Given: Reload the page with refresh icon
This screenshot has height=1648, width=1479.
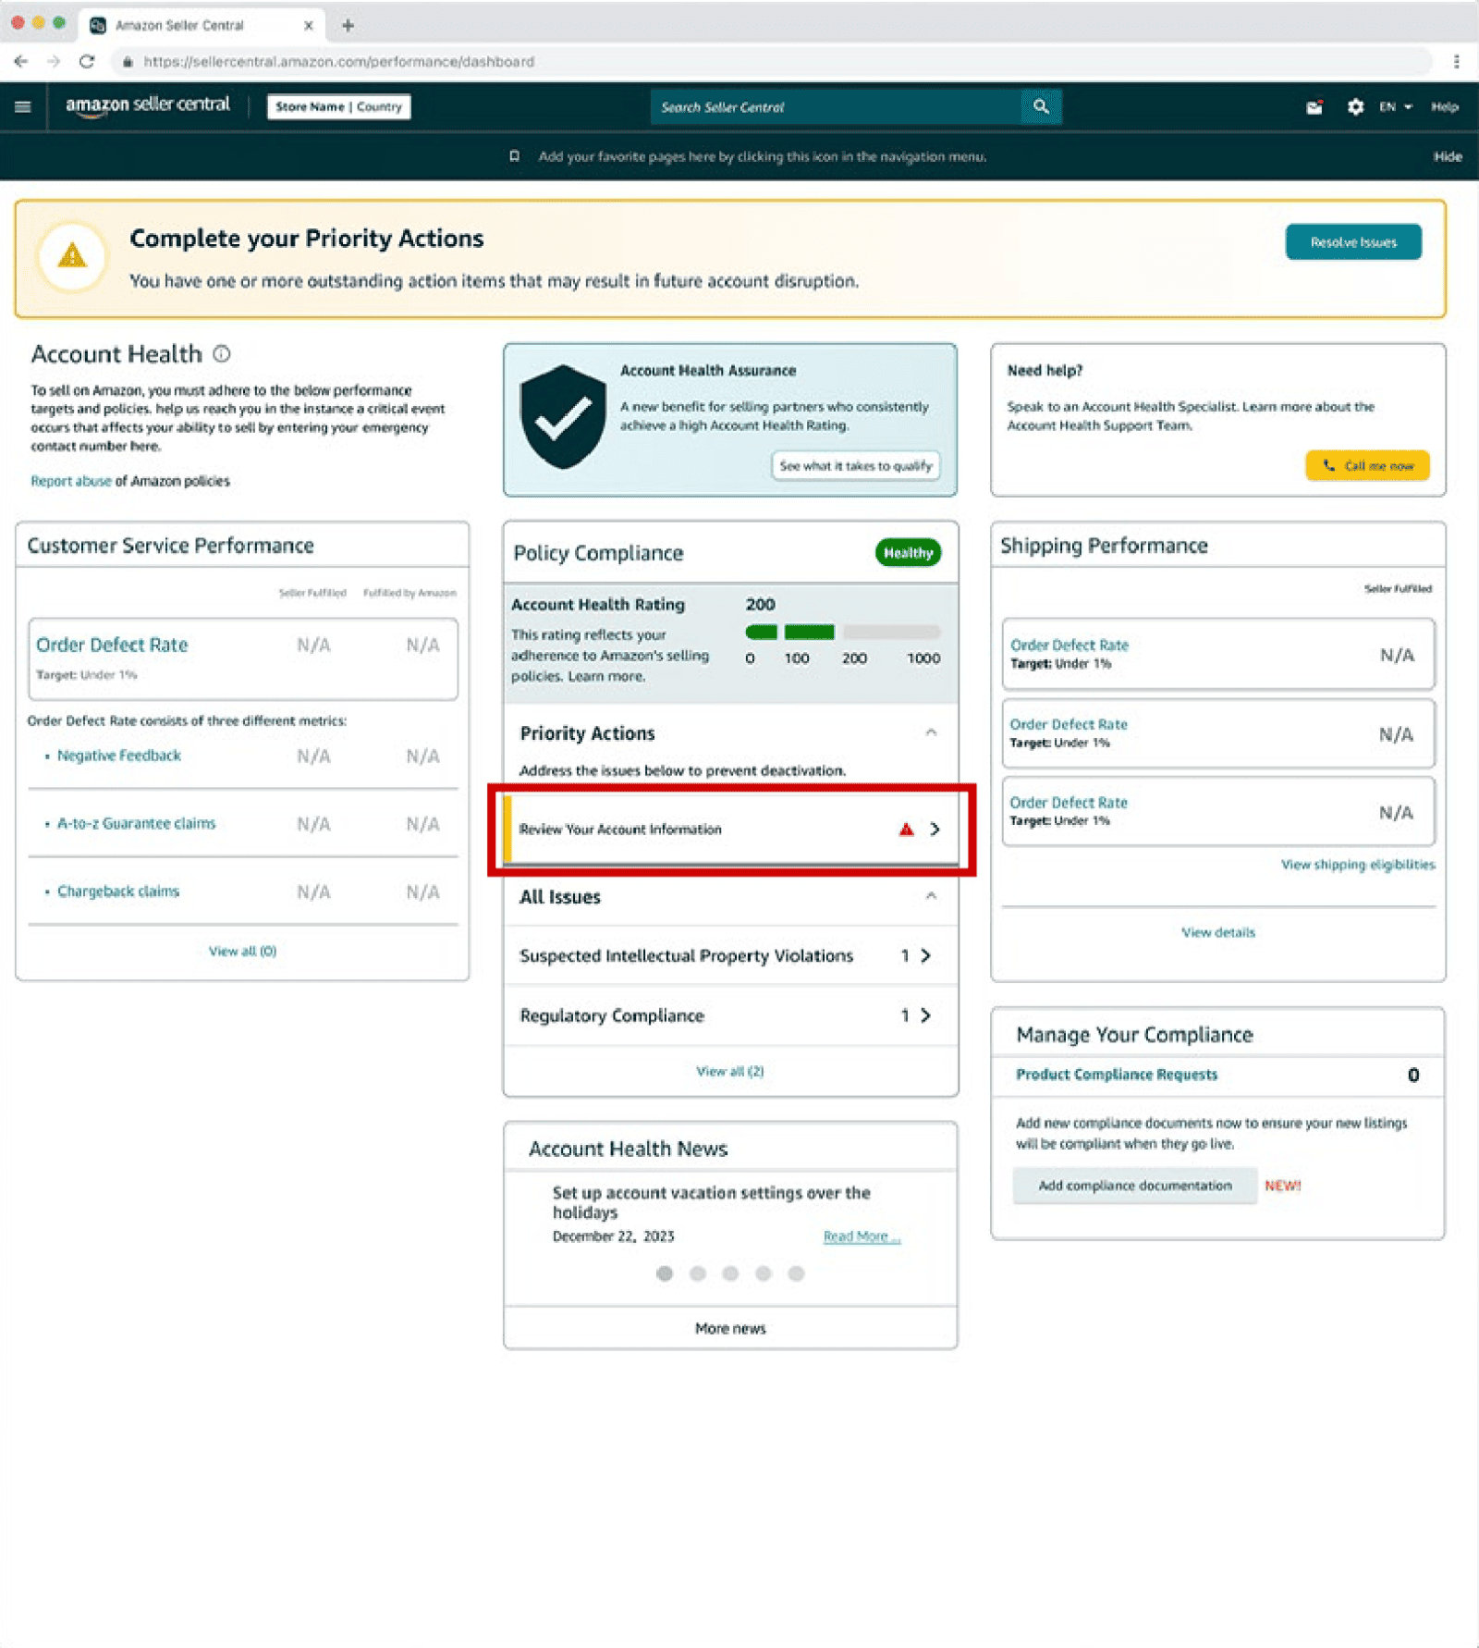Looking at the screenshot, I should coord(87,62).
